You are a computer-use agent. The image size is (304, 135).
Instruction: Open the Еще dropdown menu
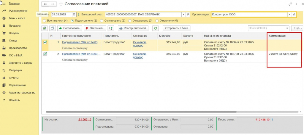(297, 28)
